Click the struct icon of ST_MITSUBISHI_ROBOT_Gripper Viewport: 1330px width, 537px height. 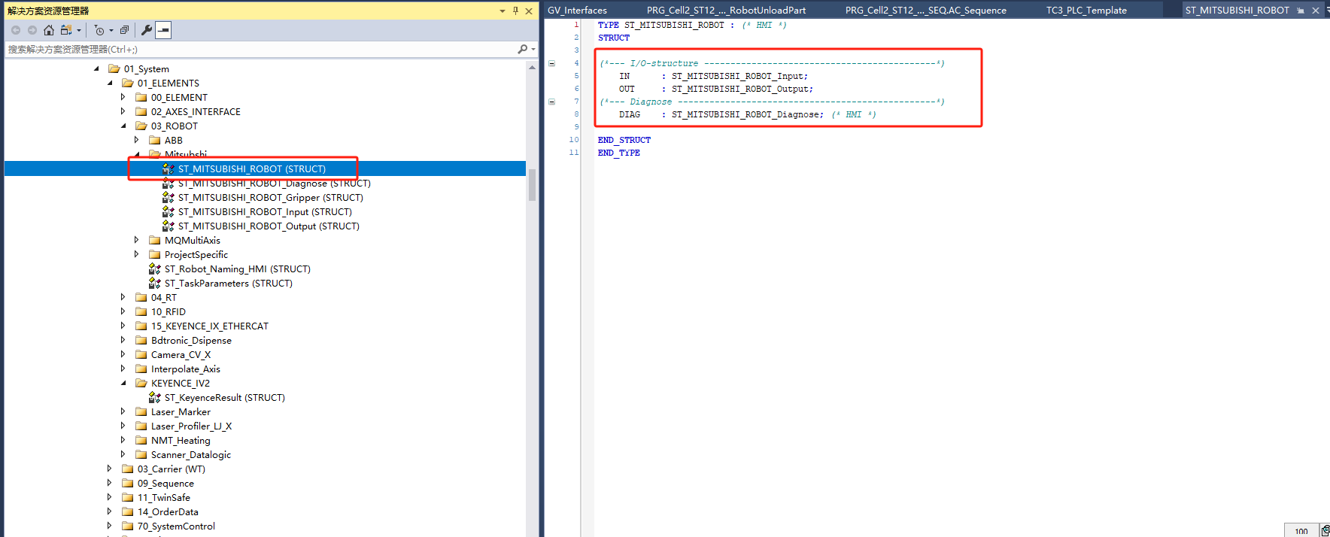(169, 197)
